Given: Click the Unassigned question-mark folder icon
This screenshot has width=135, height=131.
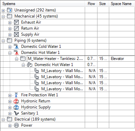Looking at the screenshot, I should pos(10,10).
